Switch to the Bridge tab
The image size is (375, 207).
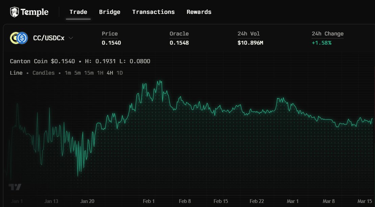click(x=110, y=12)
